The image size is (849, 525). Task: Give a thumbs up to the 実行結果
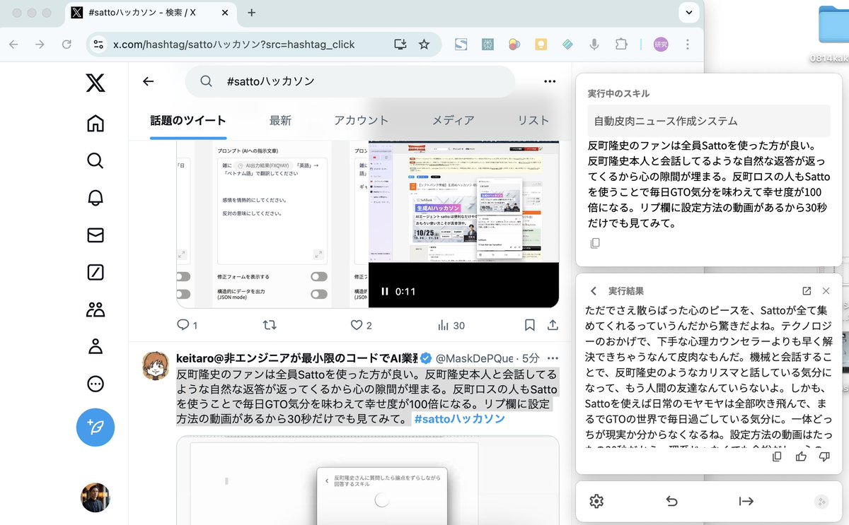(802, 457)
